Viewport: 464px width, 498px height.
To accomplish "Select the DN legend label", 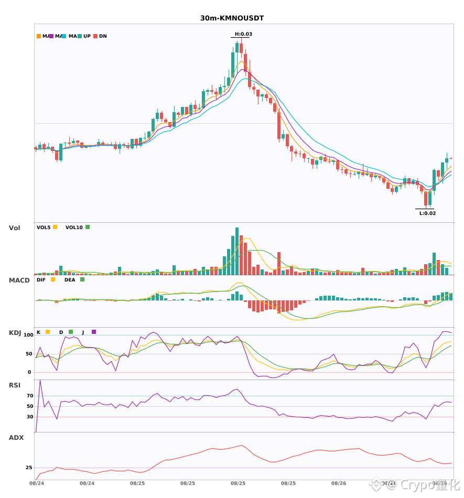I will tap(103, 36).
